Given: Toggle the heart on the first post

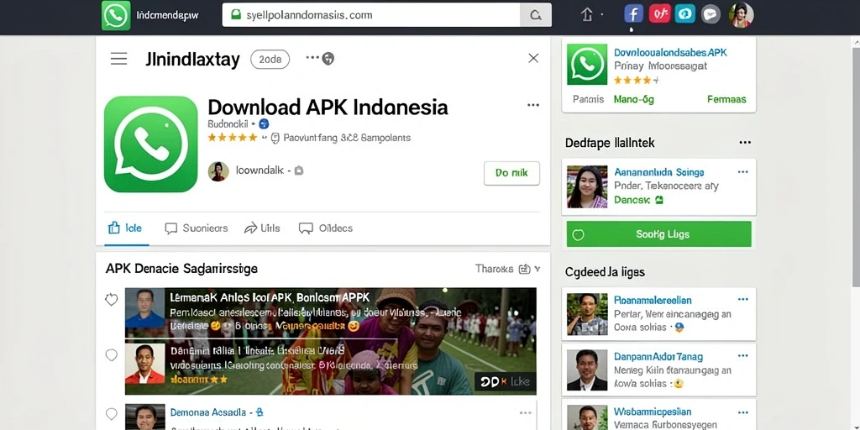Looking at the screenshot, I should click(112, 300).
